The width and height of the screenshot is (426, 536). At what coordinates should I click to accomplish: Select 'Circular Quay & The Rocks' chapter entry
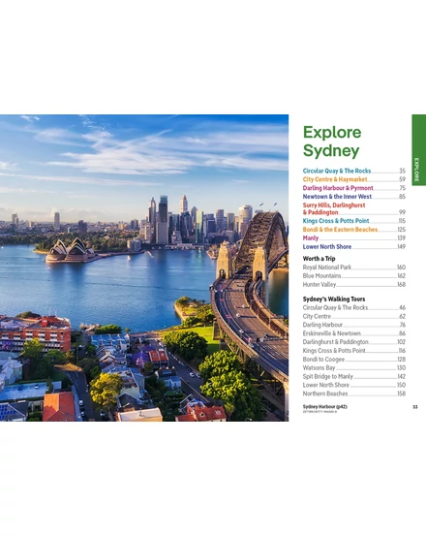354,171
